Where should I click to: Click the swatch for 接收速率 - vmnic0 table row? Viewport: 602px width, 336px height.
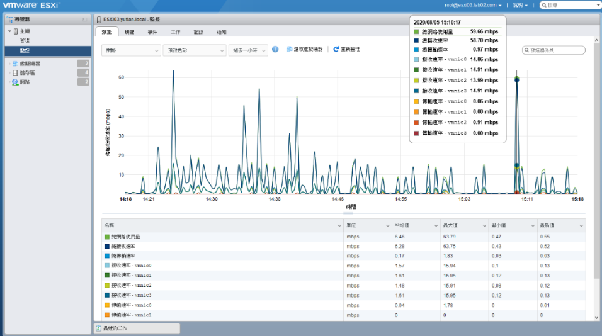[x=107, y=266]
